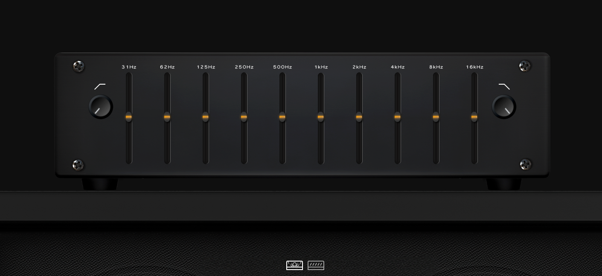This screenshot has width=602, height=276.
Task: Click the 8kHz band slider handle
Action: (436, 117)
